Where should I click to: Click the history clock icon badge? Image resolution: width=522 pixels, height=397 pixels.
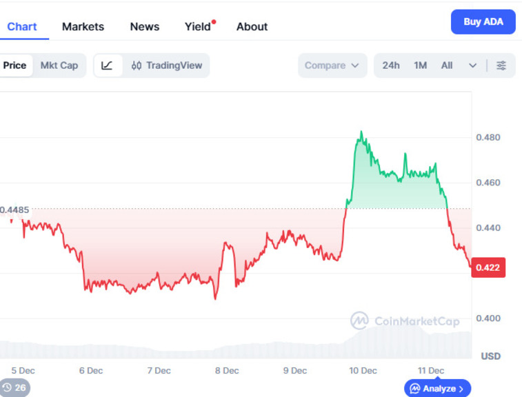pos(14,387)
